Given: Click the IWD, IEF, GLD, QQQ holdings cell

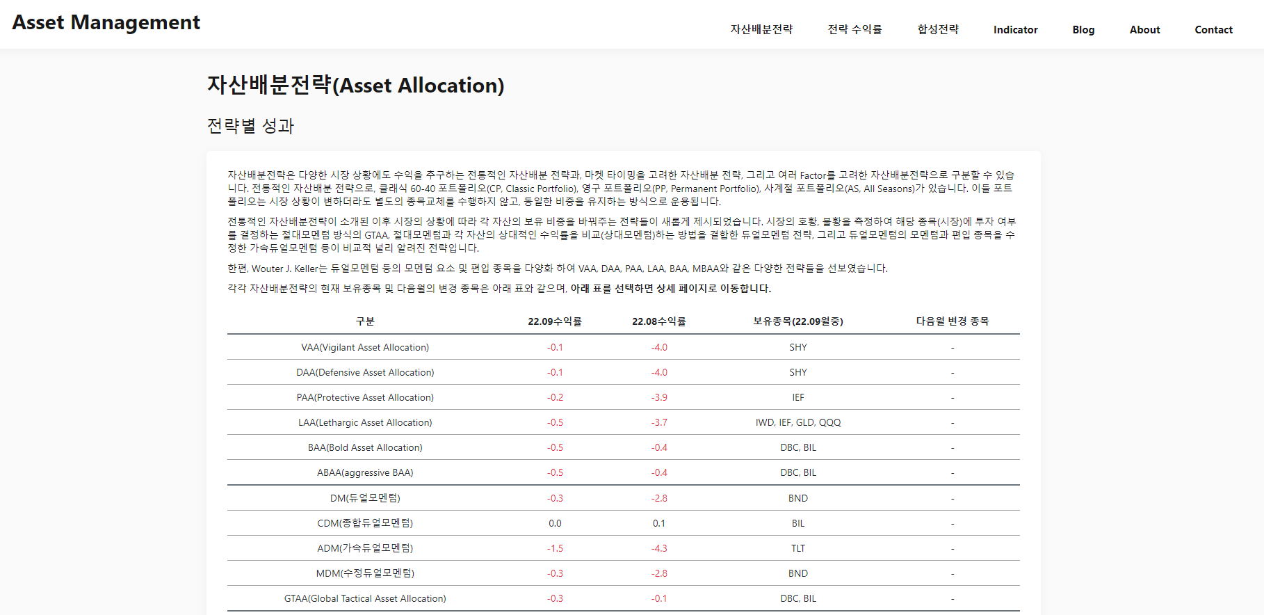Looking at the screenshot, I should (798, 422).
